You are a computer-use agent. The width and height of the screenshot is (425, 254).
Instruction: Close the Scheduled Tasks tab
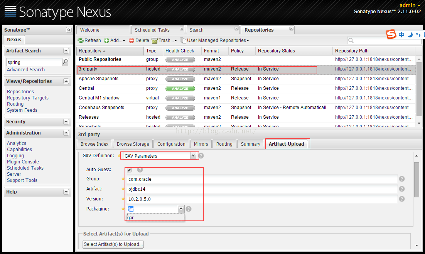182,29
